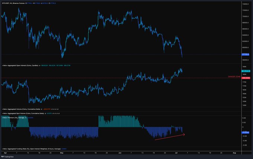Expand the collapsed Aggregated Volume pane
Screen dimensions: 253x159
coord(19,109)
